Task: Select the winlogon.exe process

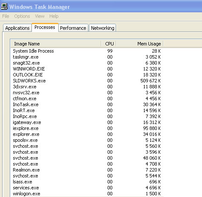Action: pyautogui.click(x=87, y=194)
